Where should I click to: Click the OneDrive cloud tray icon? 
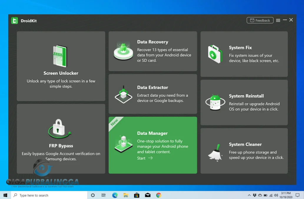point(260,195)
